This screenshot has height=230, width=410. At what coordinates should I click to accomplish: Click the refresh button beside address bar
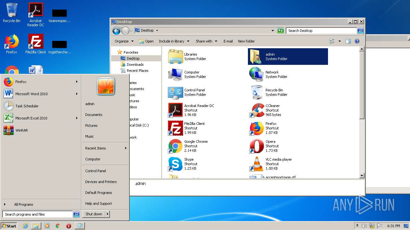coord(281,31)
